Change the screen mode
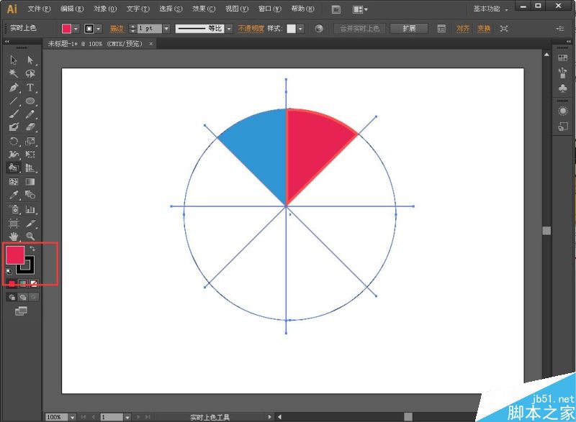This screenshot has height=422, width=576. (x=21, y=311)
